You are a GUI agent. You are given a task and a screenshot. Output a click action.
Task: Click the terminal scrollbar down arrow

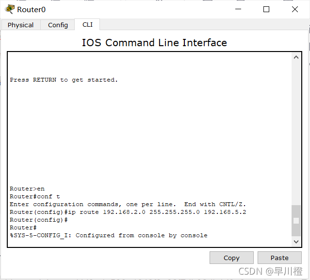point(296,242)
